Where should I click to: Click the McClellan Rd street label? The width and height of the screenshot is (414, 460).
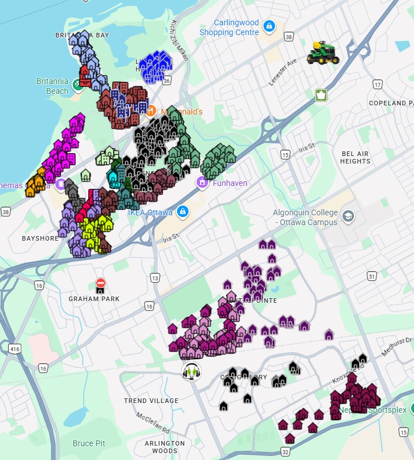click(x=153, y=423)
